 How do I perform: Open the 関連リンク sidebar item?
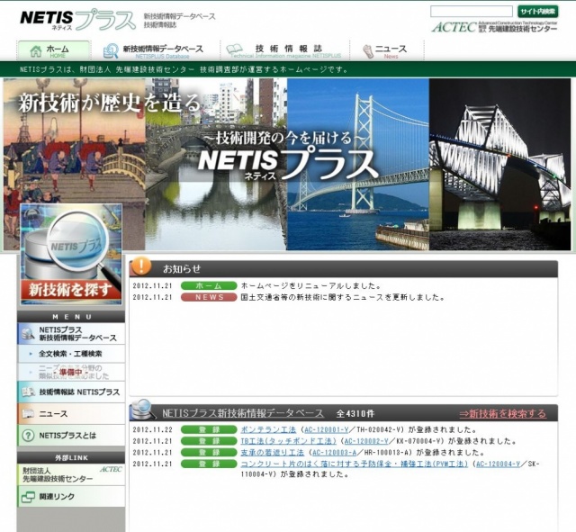coord(71,497)
